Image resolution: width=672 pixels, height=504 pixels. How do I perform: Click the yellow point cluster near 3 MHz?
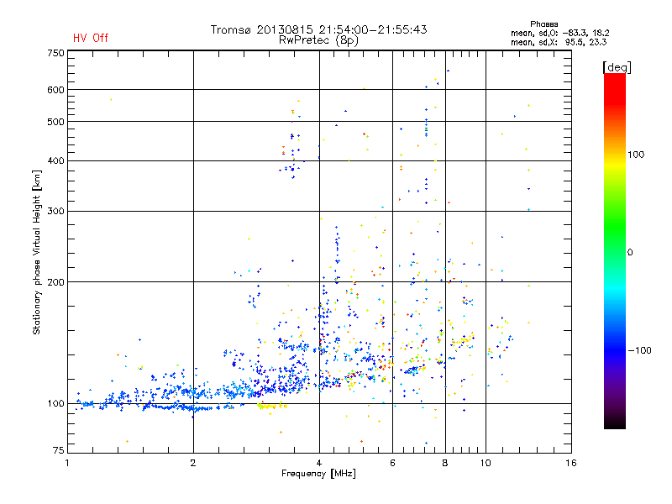click(x=269, y=405)
